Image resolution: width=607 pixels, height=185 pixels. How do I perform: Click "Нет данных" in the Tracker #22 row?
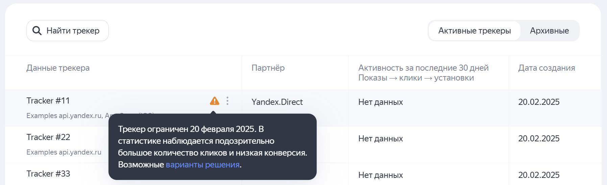click(381, 139)
